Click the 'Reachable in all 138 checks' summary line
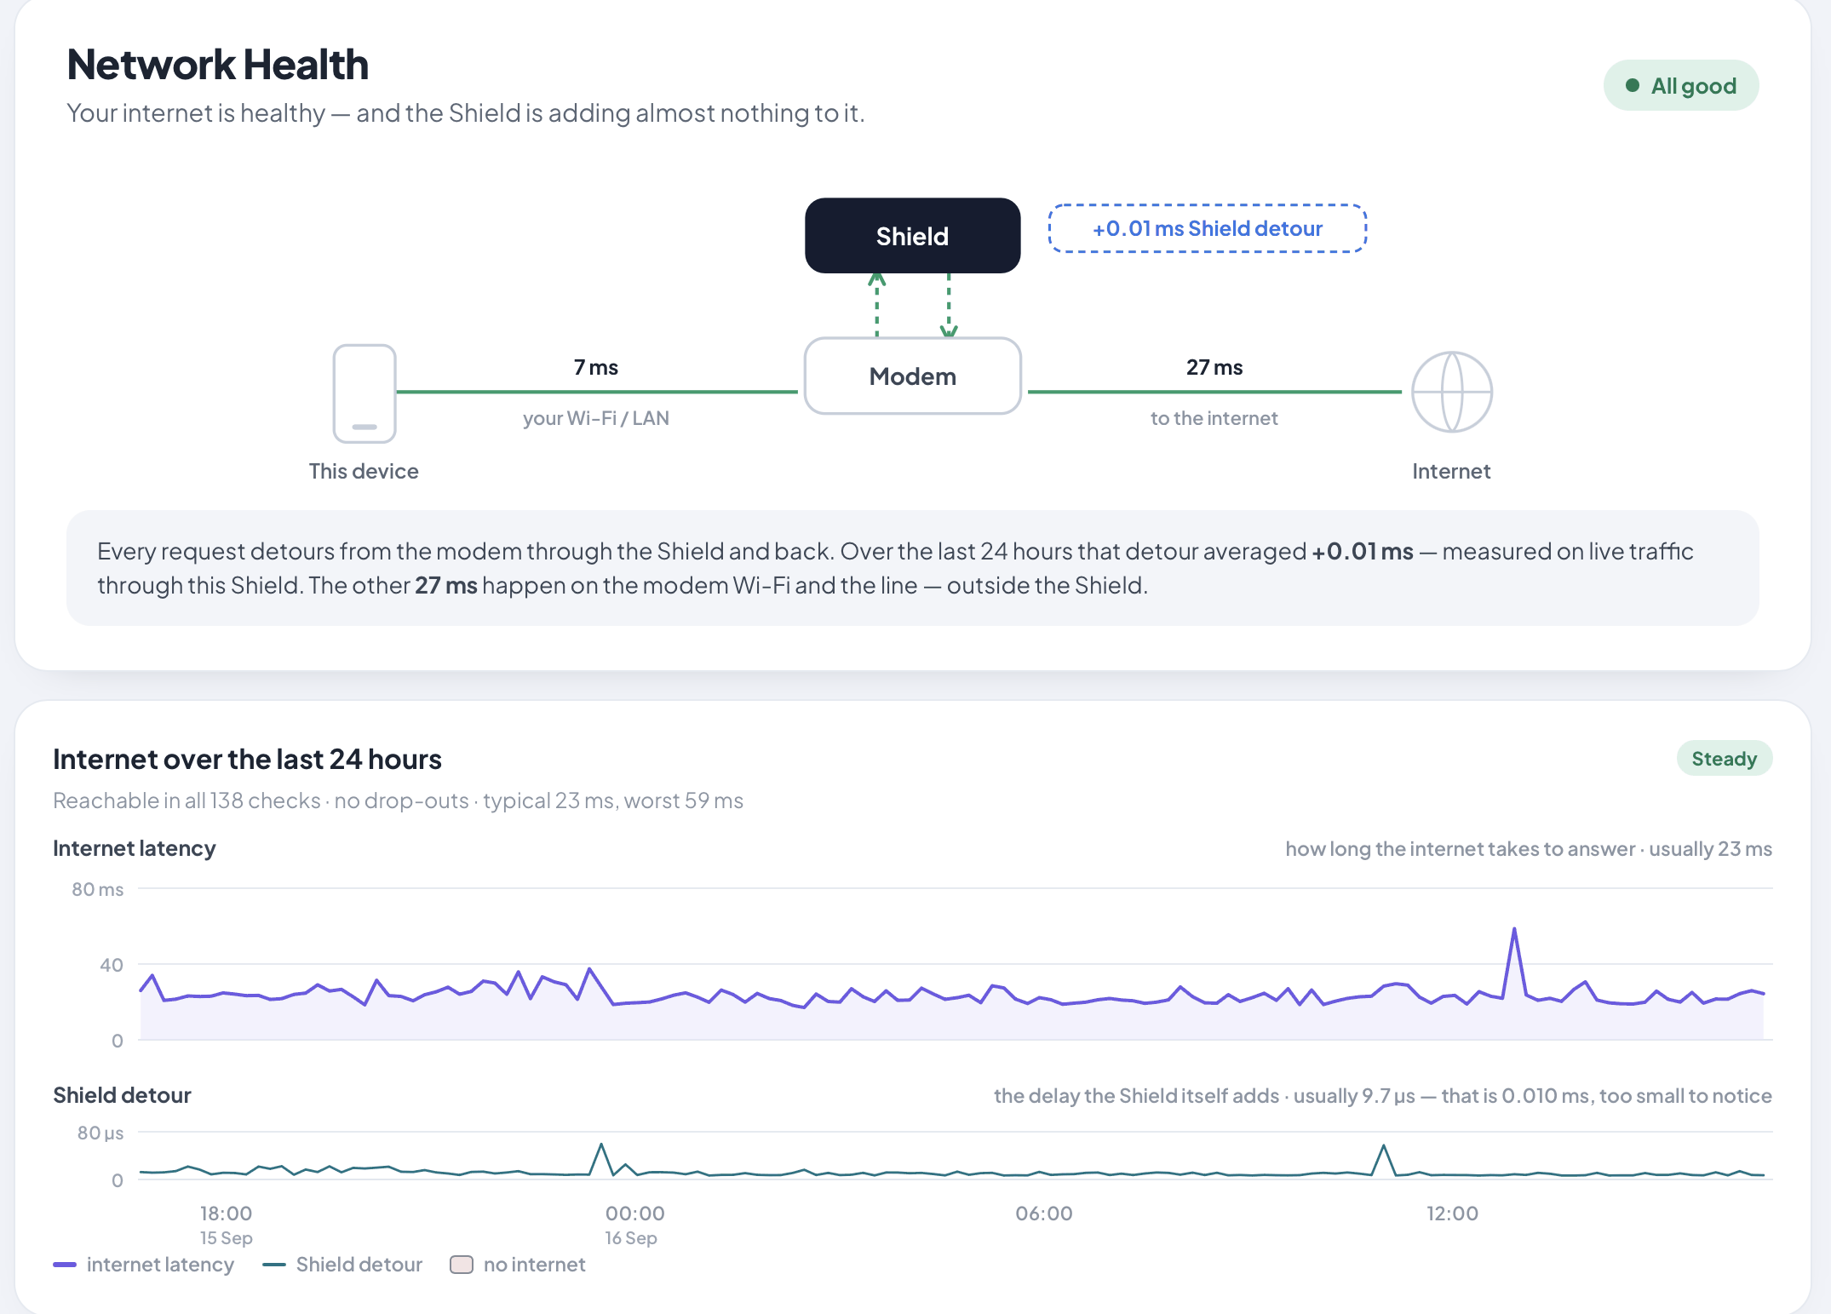 point(398,800)
